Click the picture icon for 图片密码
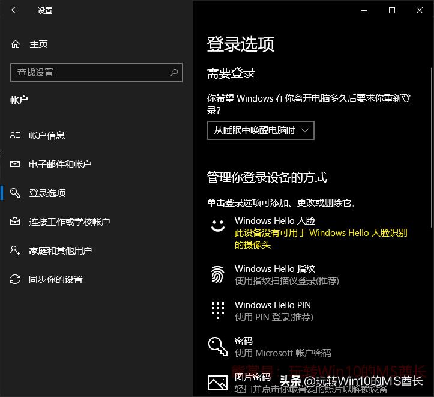The image size is (434, 397). (x=218, y=383)
